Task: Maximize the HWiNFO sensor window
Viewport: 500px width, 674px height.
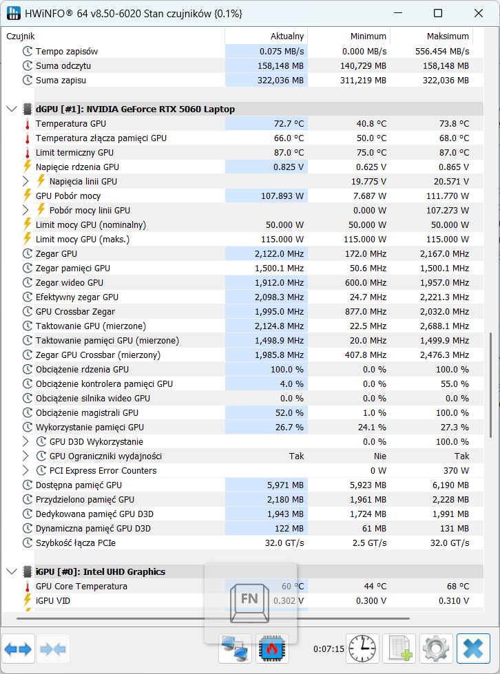Action: pos(437,13)
